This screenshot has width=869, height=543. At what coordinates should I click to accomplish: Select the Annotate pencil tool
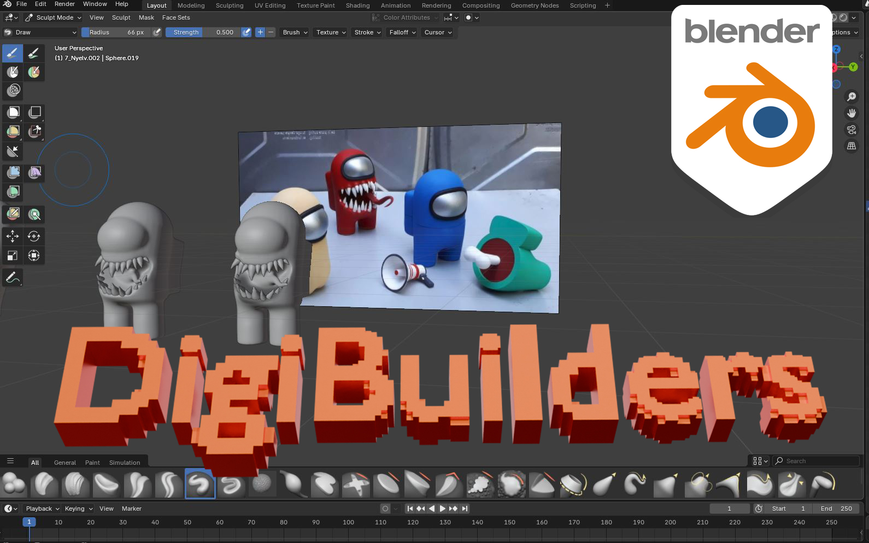(13, 278)
